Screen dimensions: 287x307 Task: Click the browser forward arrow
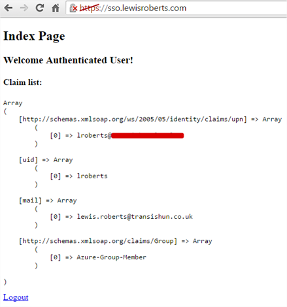click(x=24, y=8)
